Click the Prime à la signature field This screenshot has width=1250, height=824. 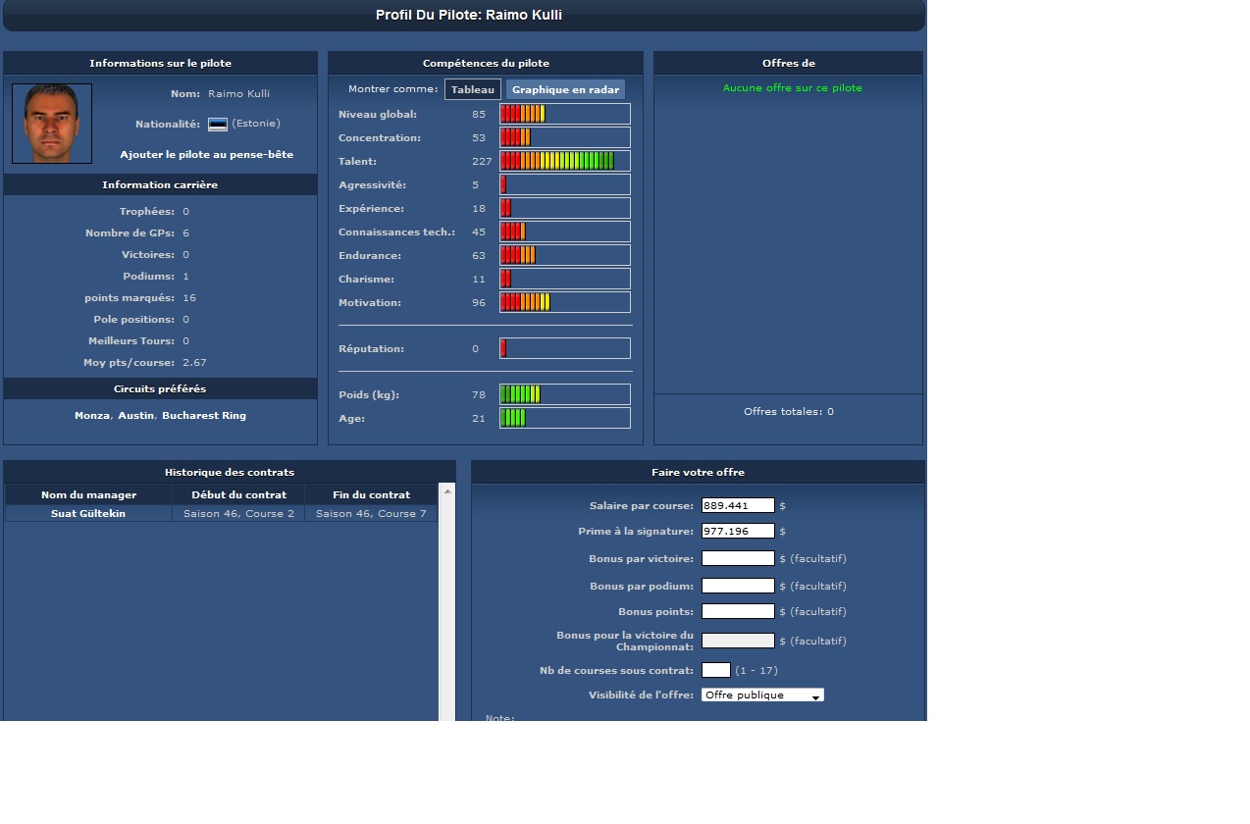click(738, 532)
